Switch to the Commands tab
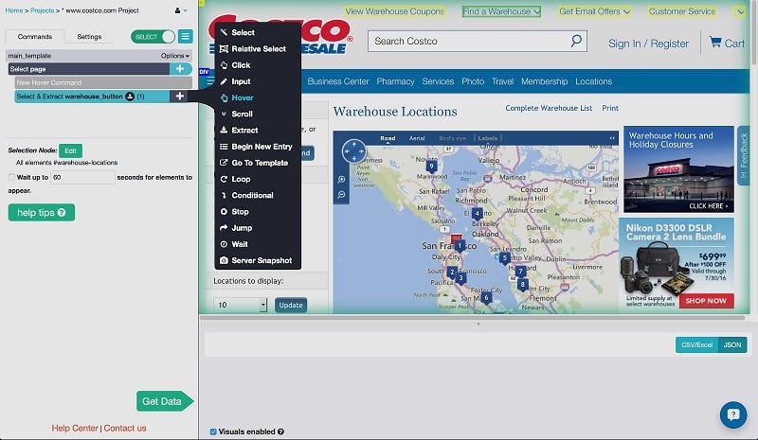The image size is (758, 440). tap(35, 37)
